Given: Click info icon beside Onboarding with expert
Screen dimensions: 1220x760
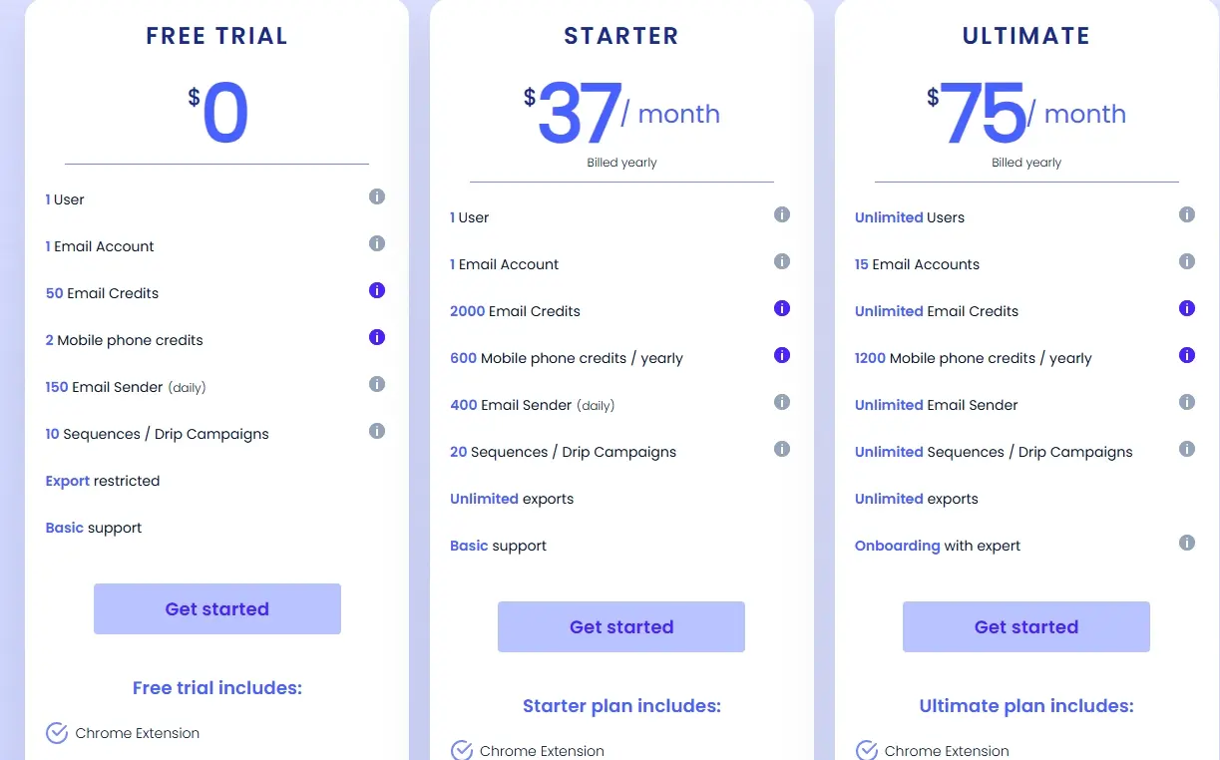Looking at the screenshot, I should [1187, 543].
